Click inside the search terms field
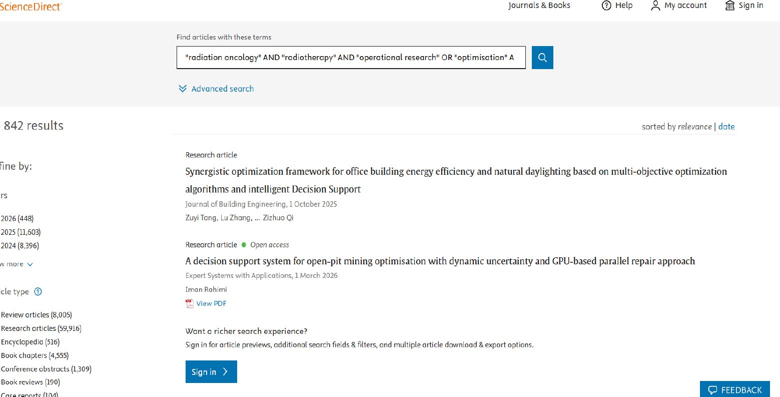The width and height of the screenshot is (780, 397). [351, 58]
